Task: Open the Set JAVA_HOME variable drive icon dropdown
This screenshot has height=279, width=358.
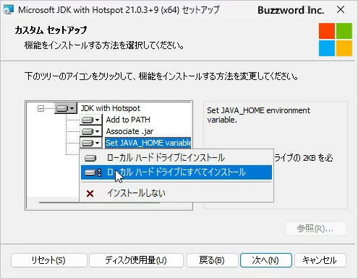Action: pos(91,143)
